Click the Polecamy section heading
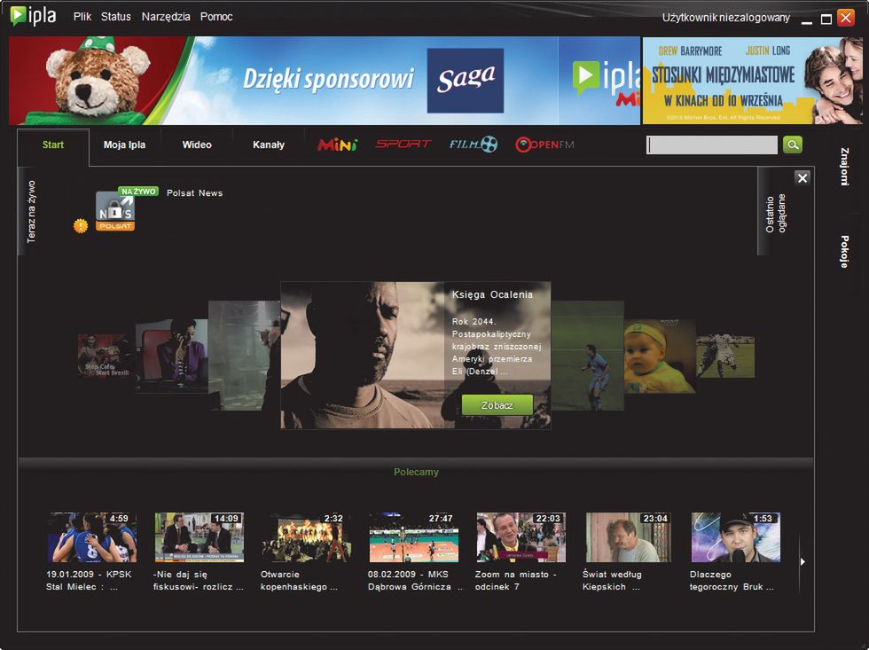Image resolution: width=869 pixels, height=650 pixels. point(416,472)
